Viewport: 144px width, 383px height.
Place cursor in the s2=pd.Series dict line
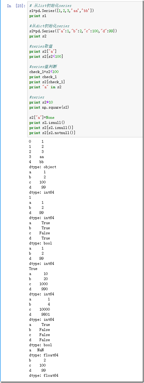click(x=73, y=31)
